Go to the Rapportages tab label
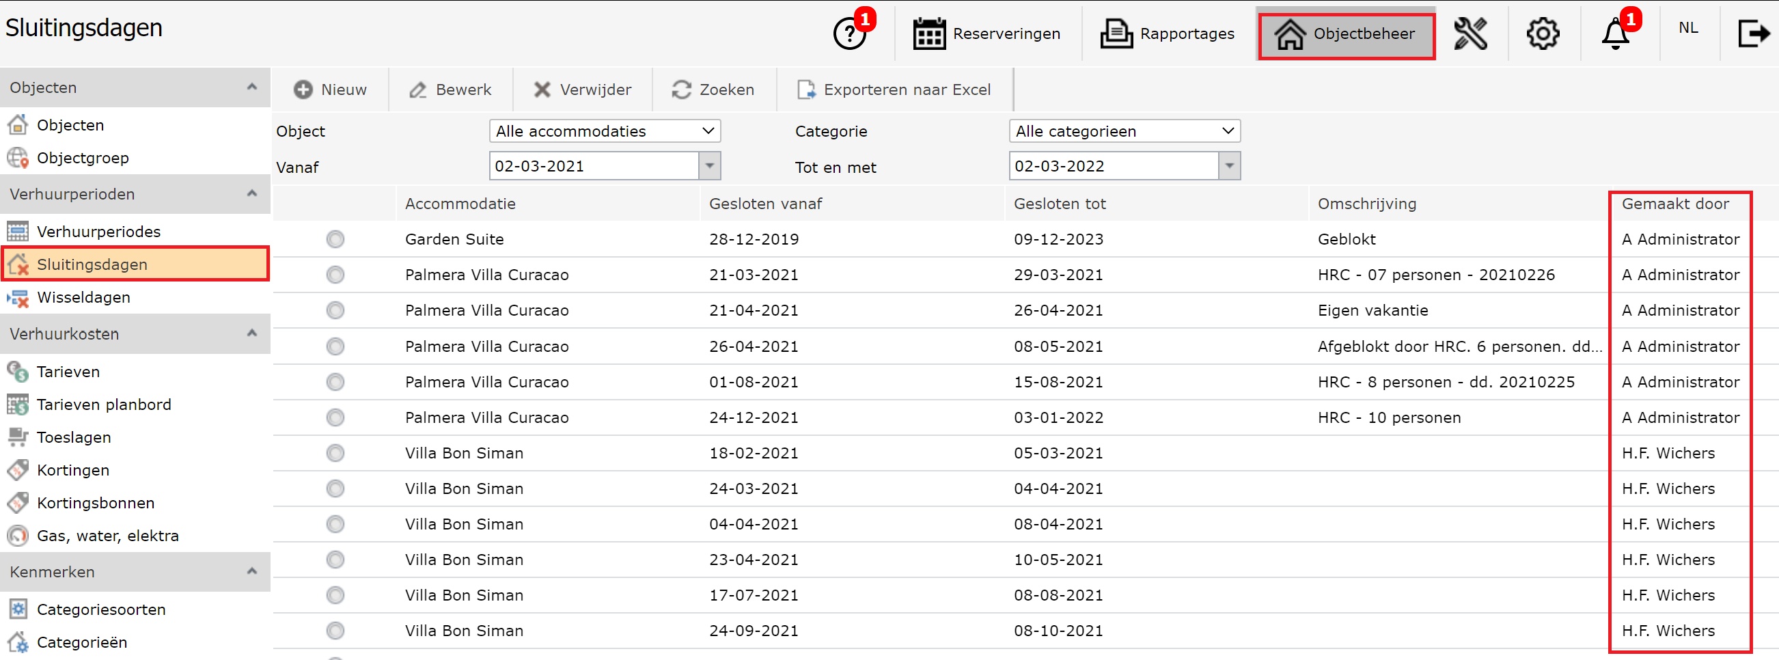This screenshot has height=660, width=1779. click(x=1187, y=34)
